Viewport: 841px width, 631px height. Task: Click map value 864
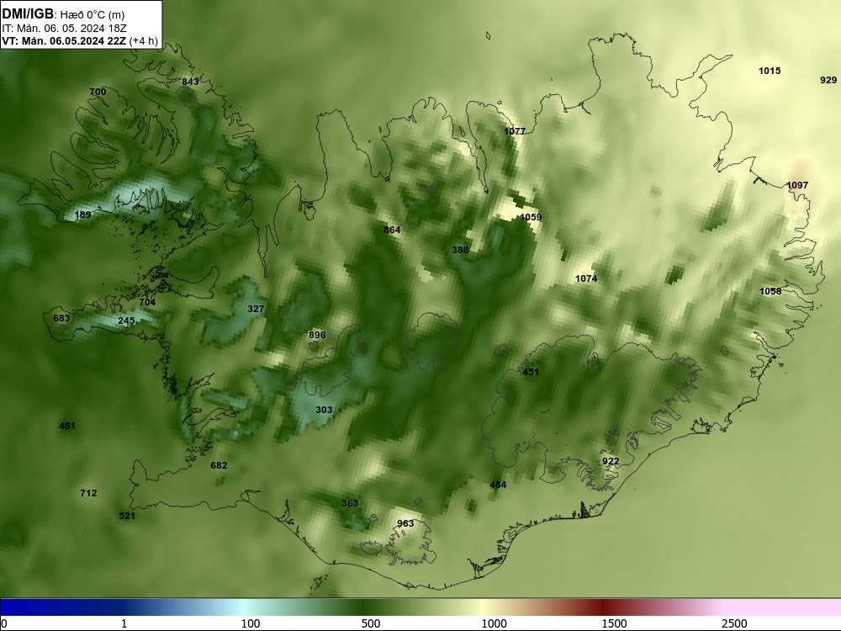[392, 230]
